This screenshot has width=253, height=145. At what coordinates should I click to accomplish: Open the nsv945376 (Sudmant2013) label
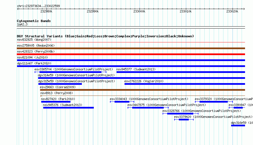[x=63, y=105]
